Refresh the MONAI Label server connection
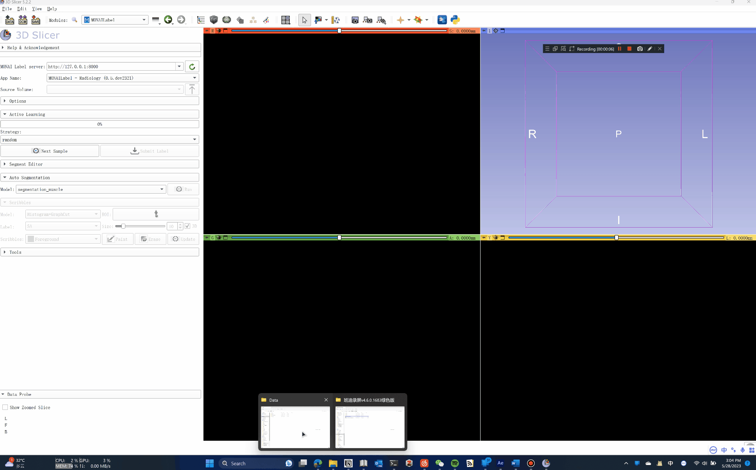 192,67
